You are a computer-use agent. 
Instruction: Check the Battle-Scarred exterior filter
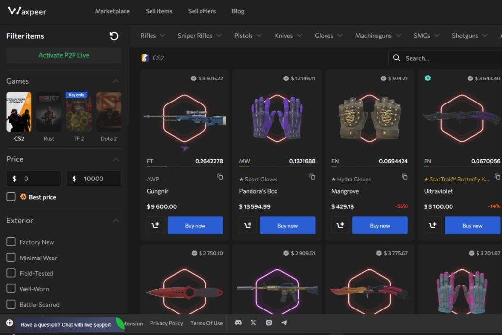tap(11, 304)
